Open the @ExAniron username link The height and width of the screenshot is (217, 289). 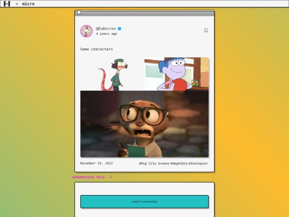point(106,28)
